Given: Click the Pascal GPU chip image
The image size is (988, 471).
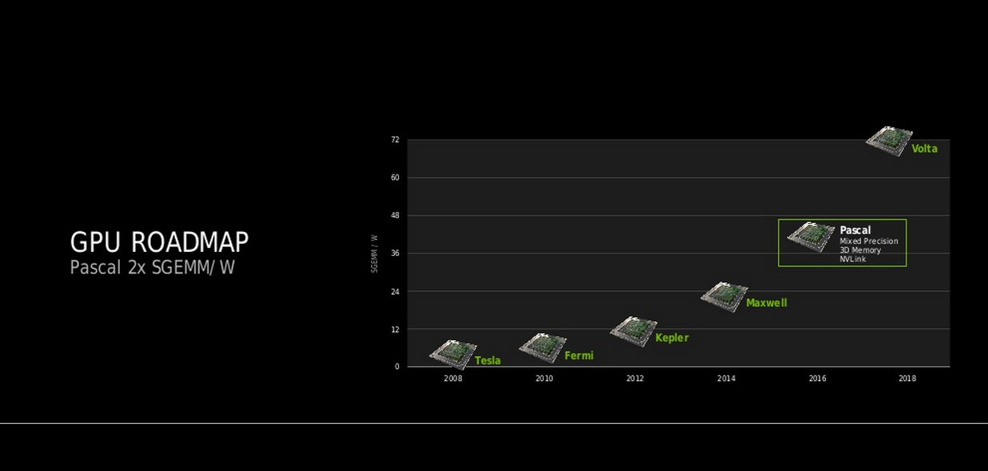Looking at the screenshot, I should 811,237.
